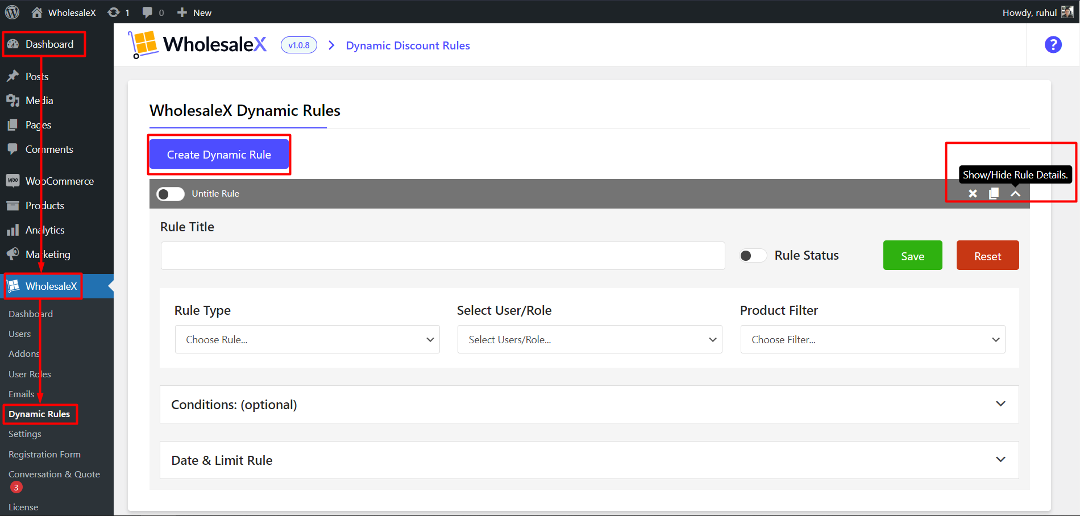The image size is (1080, 516).
Task: Expand the Conditions (optional) section
Action: [x=589, y=404]
